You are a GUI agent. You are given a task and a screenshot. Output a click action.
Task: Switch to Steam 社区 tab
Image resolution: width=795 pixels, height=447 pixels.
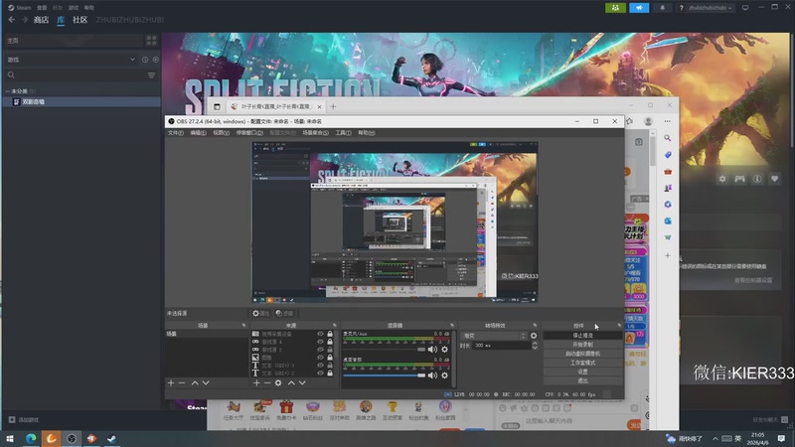(79, 20)
